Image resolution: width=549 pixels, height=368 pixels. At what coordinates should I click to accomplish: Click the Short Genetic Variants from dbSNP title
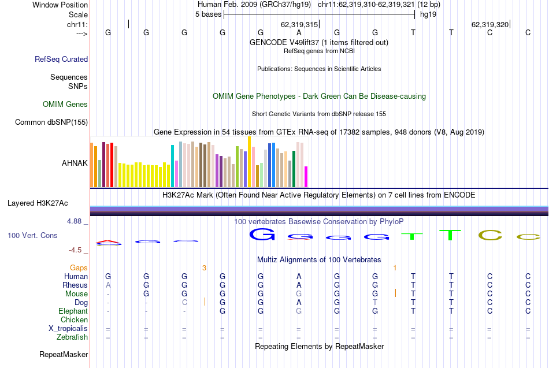[x=319, y=114]
